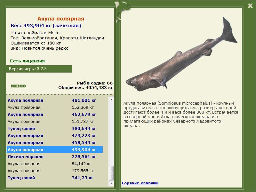Screen dimensions: 256x192
Task: Click the Вид: Ловится очень редко line
Action: click(x=39, y=48)
